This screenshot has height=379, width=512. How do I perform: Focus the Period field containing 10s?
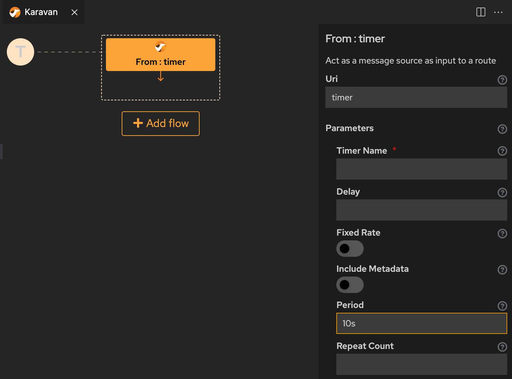[x=422, y=323]
